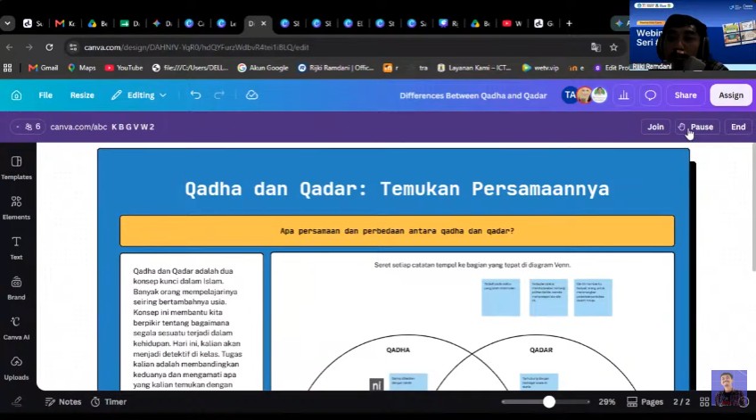Screen dimensions: 756x420
Task: Open the Canva AI panel
Action: [16, 328]
